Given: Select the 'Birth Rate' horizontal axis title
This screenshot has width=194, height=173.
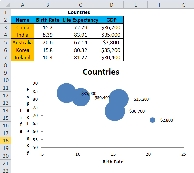Looking at the screenshot, I should [113, 162].
